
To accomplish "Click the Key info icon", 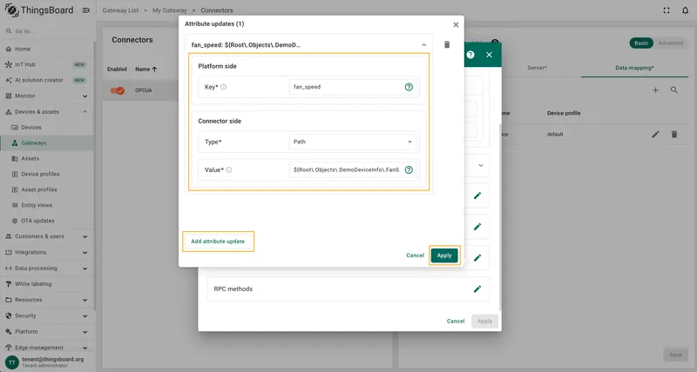I will (x=224, y=87).
